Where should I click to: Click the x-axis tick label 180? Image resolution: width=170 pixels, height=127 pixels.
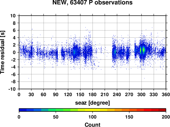(92, 94)
